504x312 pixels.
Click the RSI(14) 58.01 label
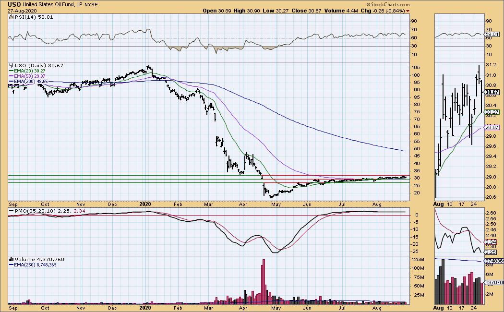[x=34, y=17]
